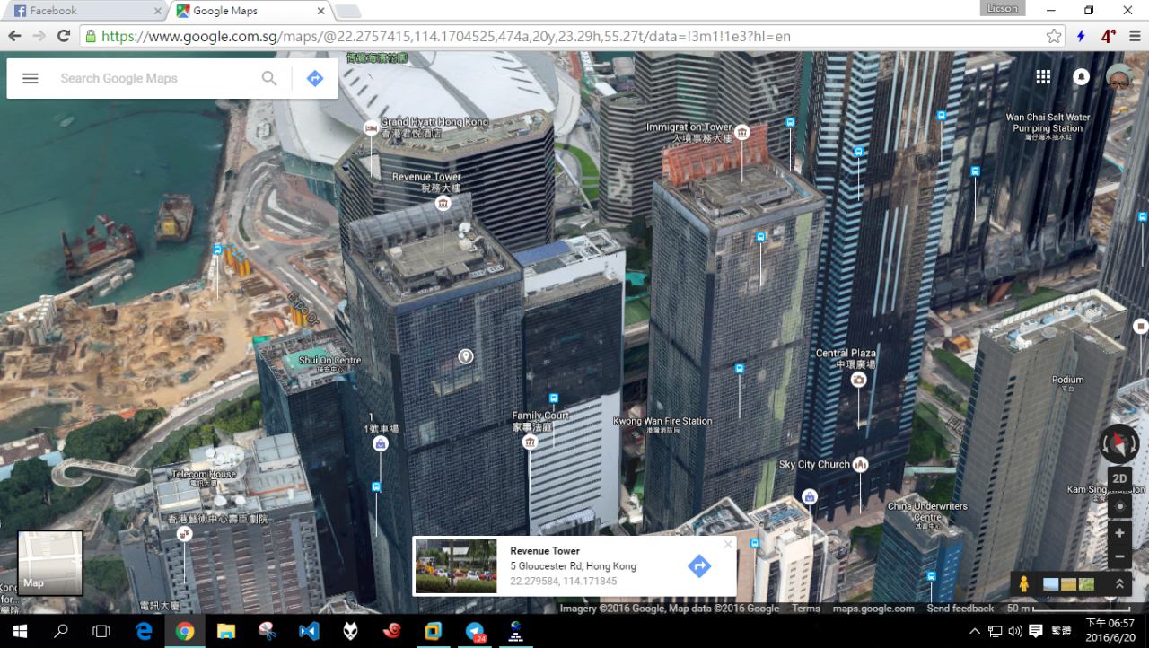Open the Google Maps main menu
1149x648 pixels.
coord(31,78)
